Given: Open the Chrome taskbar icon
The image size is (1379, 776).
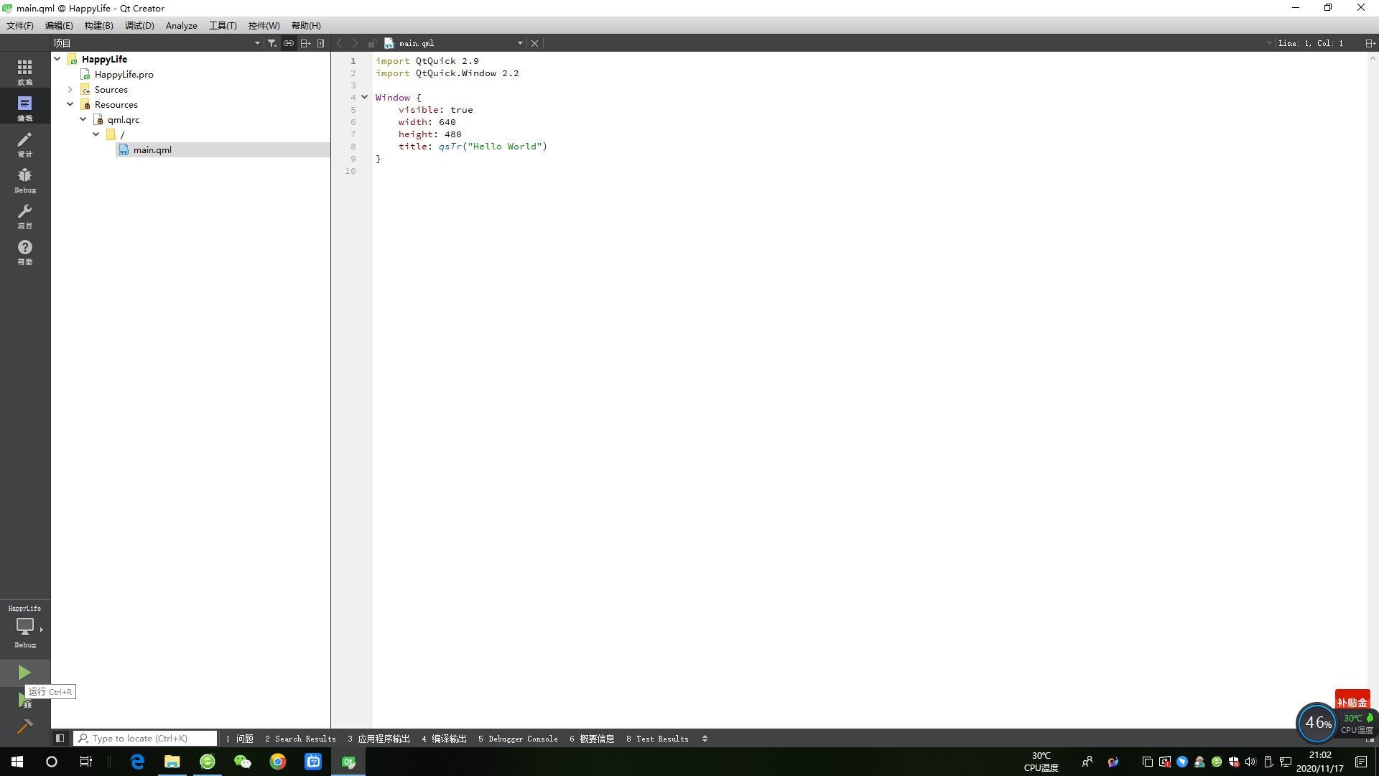Looking at the screenshot, I should point(277,762).
